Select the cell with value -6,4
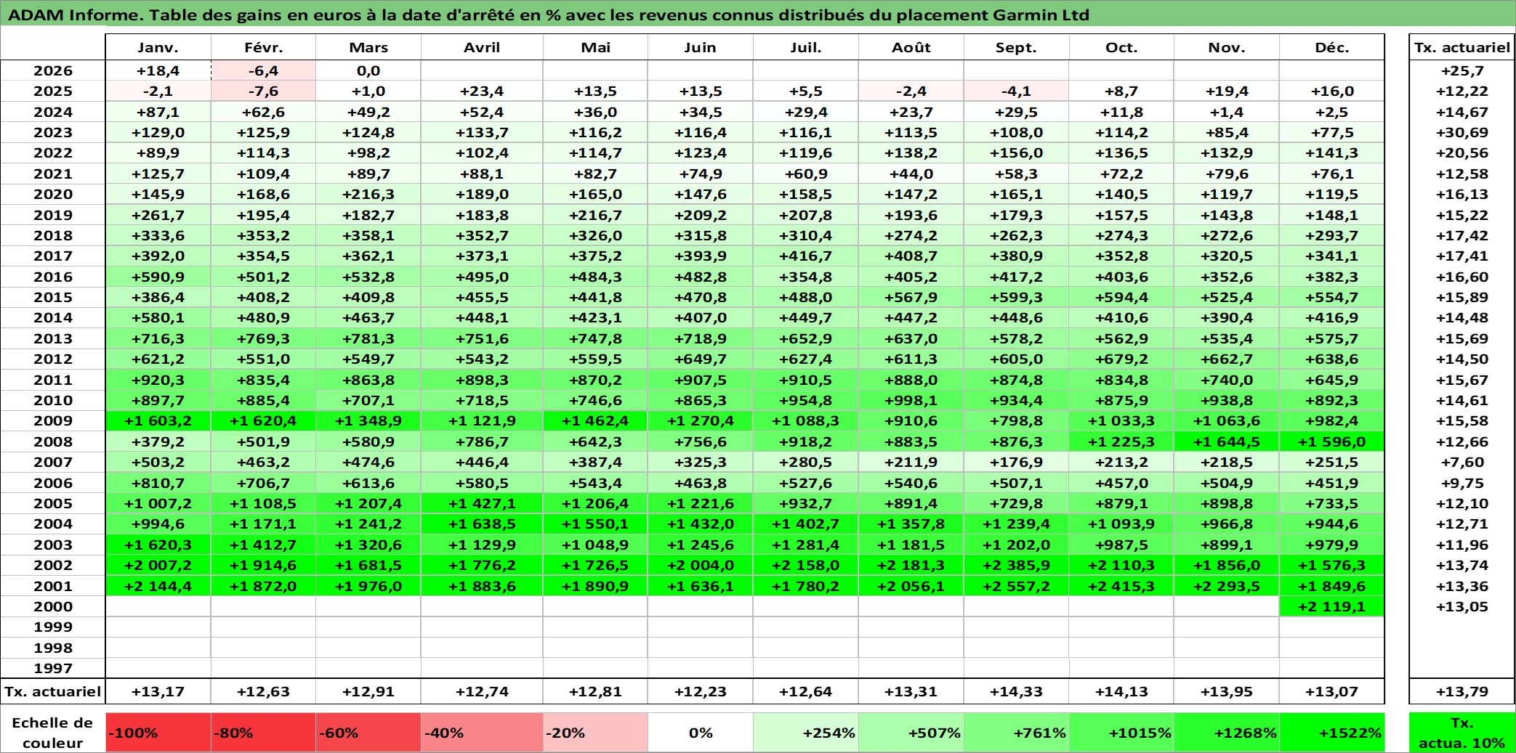1516x753 pixels. click(264, 70)
